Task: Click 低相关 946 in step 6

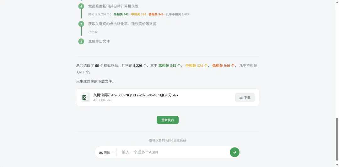Action: point(156,14)
